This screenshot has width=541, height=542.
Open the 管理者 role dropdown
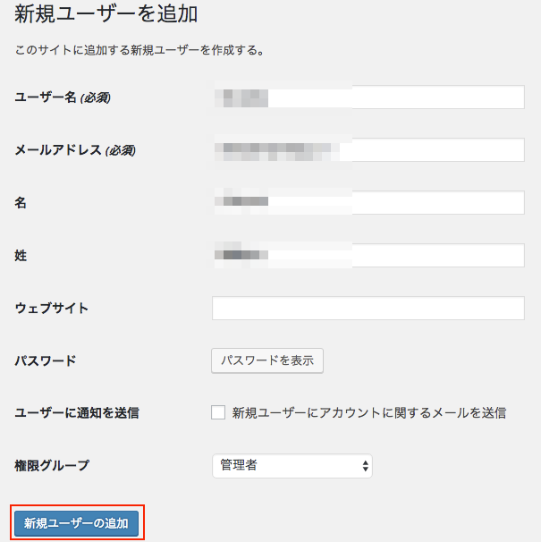pos(292,465)
